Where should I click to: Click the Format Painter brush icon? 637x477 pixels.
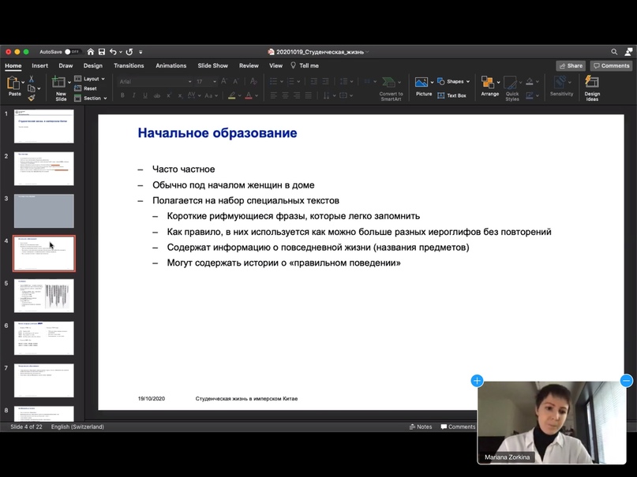pyautogui.click(x=32, y=98)
